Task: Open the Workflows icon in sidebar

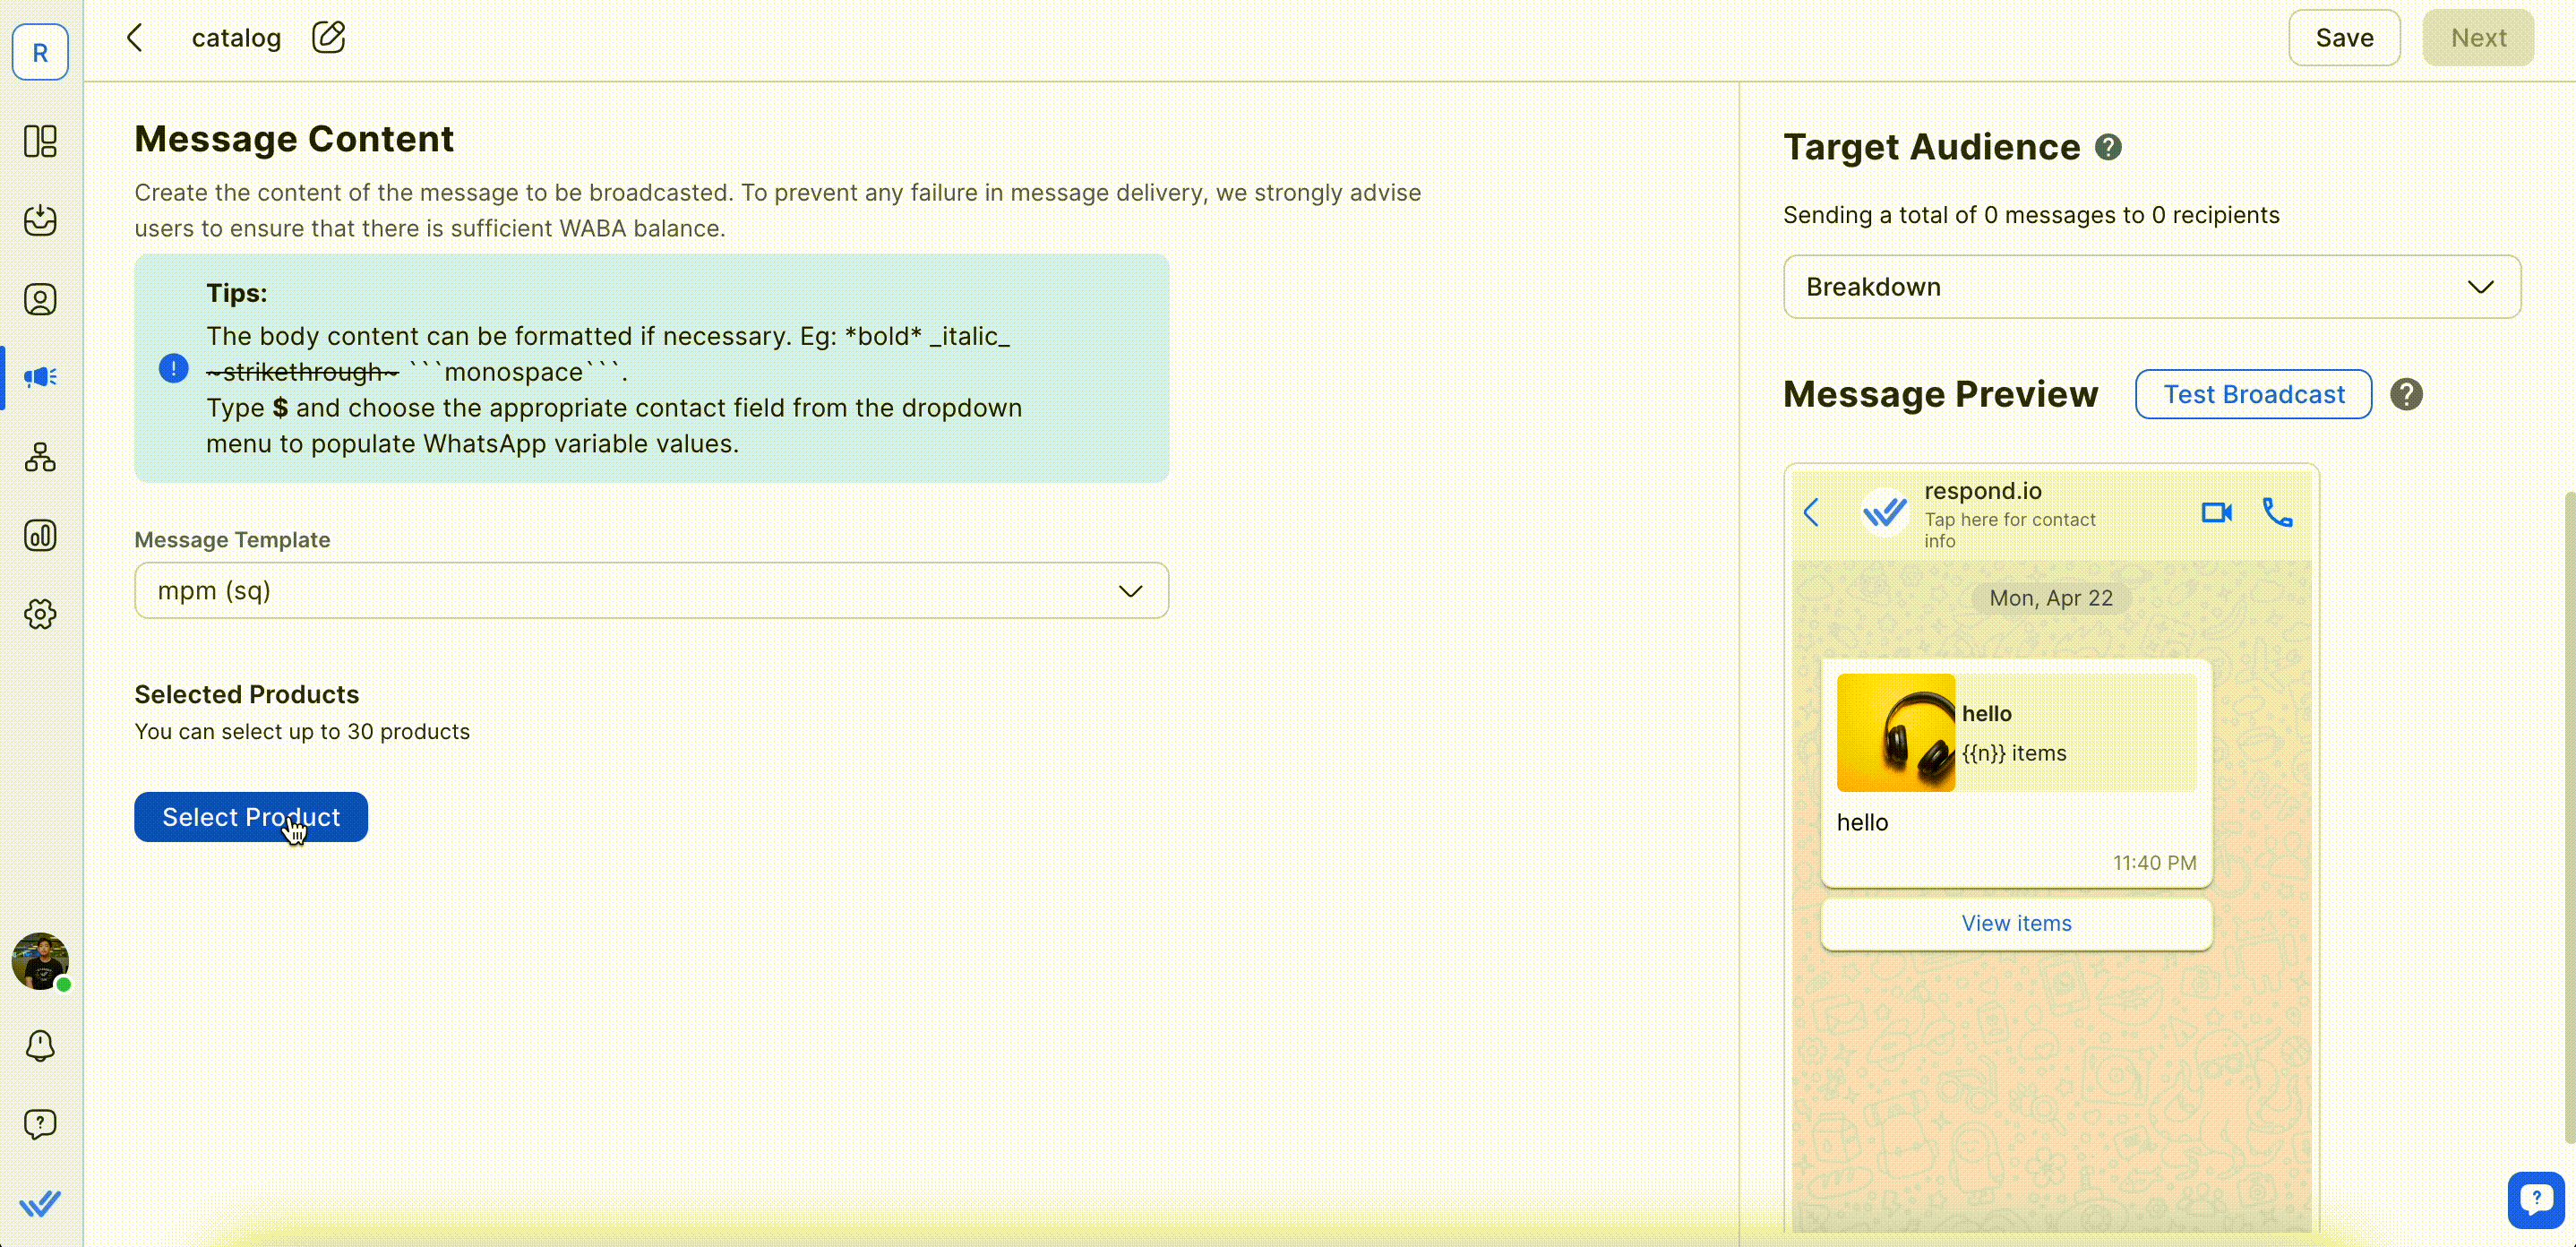Action: 40,457
